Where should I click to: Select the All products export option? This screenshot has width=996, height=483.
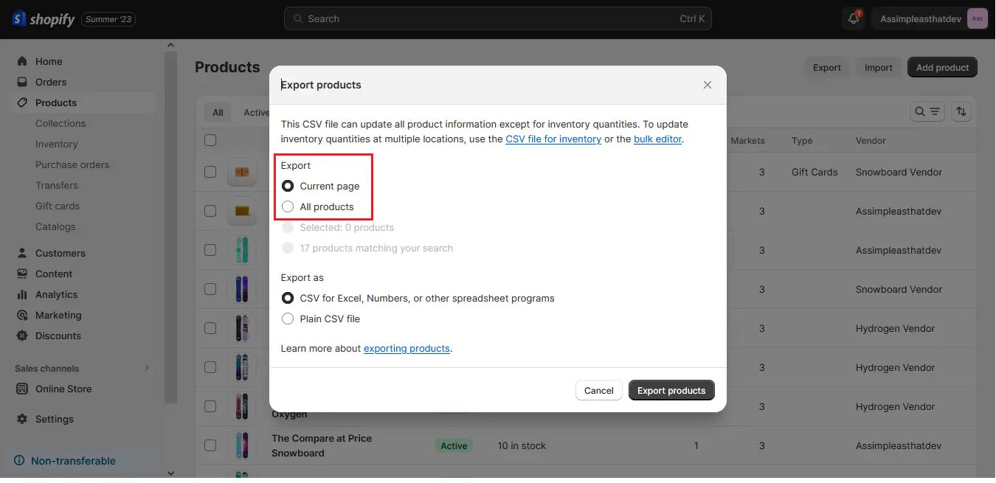(x=288, y=206)
